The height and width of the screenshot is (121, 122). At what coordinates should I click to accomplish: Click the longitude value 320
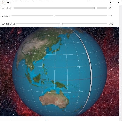coord(110,8)
